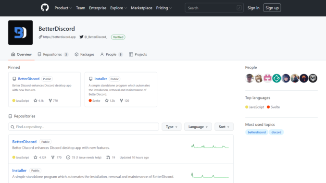This screenshot has height=183, width=326.
Task: Open the Enterprise page
Action: tap(98, 8)
